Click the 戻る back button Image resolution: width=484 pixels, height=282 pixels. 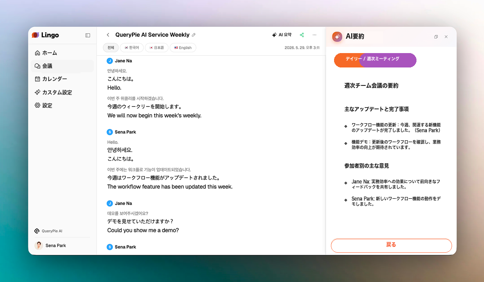391,246
